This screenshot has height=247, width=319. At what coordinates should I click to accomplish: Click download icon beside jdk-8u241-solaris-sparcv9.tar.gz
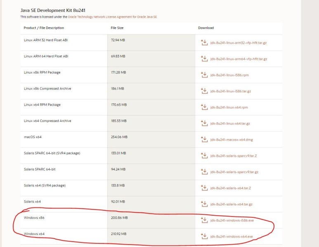[204, 172]
